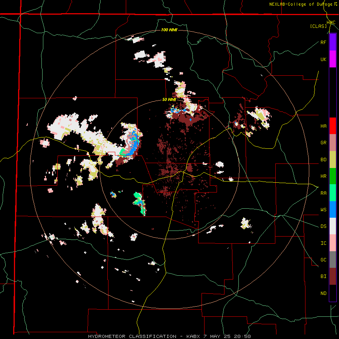Click the magenta UK color swatch in legend
339x339 pixels.
point(333,59)
